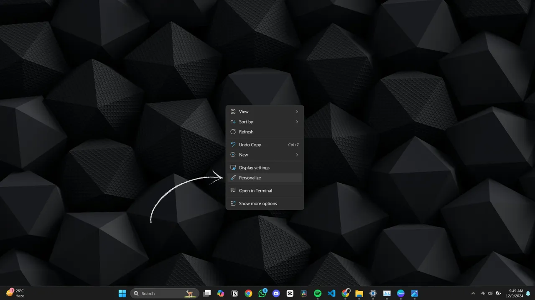Open Notion from the taskbar
535x300 pixels.
point(234,293)
